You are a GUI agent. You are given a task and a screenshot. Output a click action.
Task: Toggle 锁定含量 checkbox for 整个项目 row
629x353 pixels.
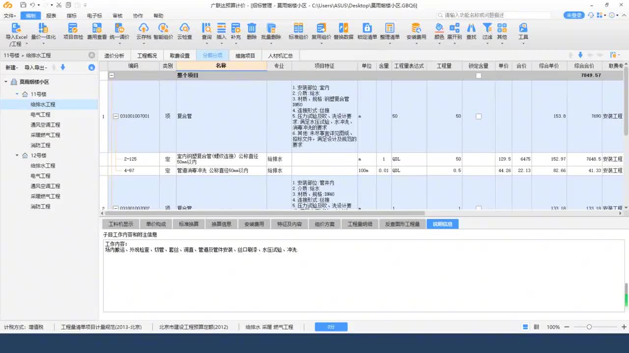pos(479,76)
